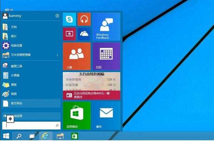Screen dimensions: 214x141
Task: Click the Windows Start button
Action: [x=6, y=136]
